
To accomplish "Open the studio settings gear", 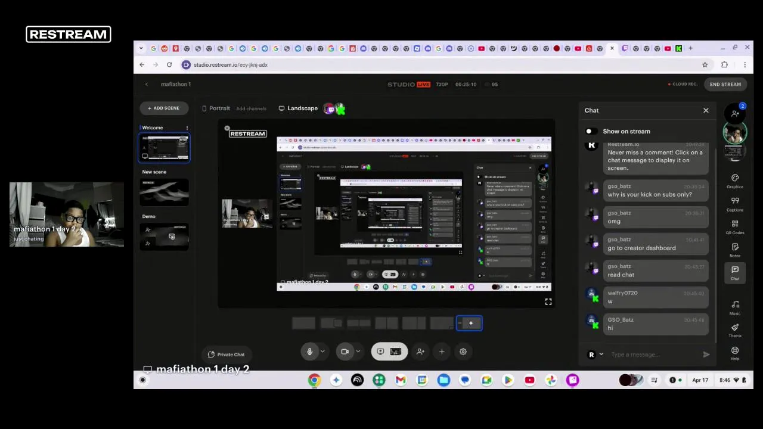I will tap(463, 352).
